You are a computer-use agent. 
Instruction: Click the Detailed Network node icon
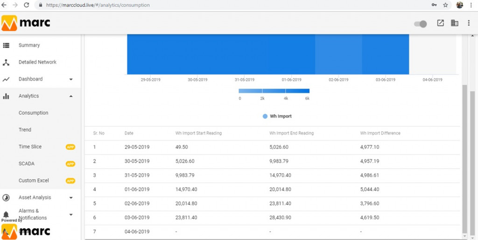(6, 62)
